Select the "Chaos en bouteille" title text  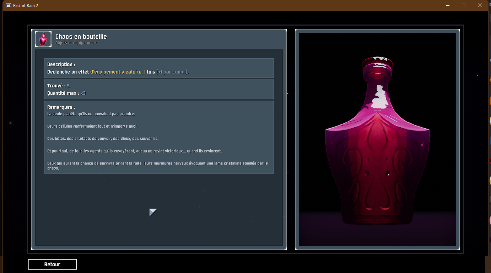point(81,37)
